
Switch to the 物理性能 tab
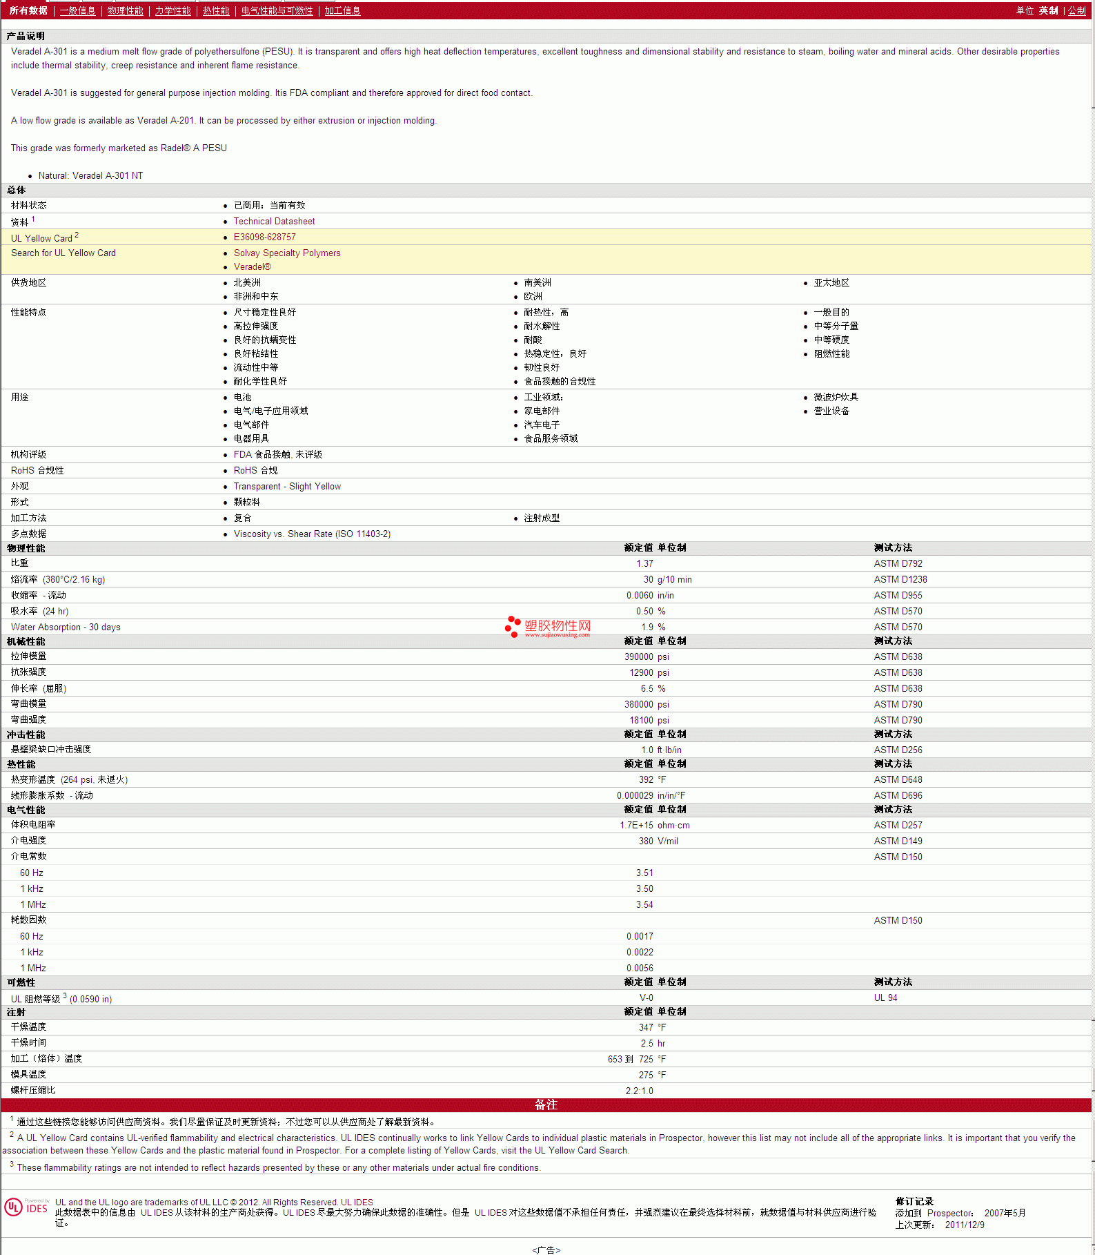pos(125,10)
